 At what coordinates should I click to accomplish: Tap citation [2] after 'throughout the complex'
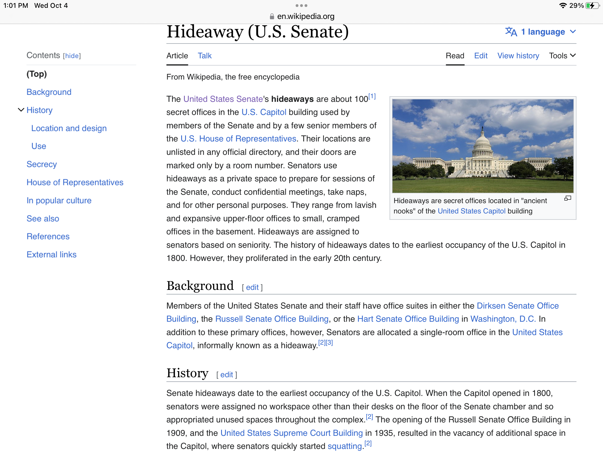pos(369,417)
